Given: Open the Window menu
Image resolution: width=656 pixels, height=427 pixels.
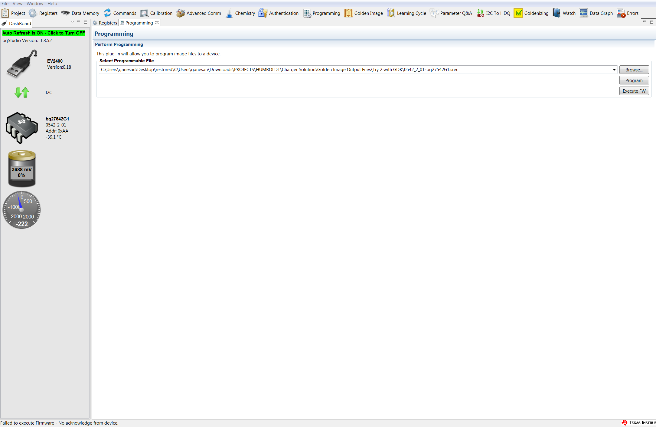Looking at the screenshot, I should pyautogui.click(x=35, y=4).
